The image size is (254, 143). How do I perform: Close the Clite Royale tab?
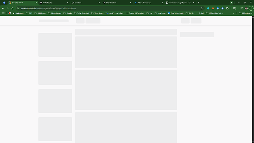[x=68, y=3]
